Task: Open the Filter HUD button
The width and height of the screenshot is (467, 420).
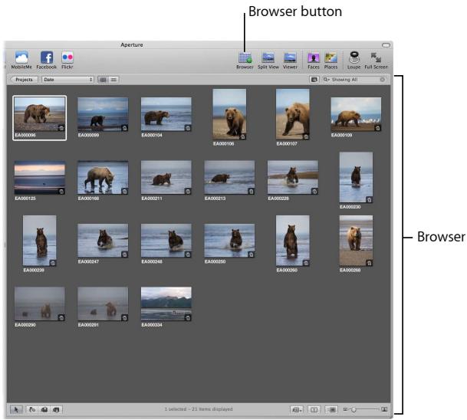Action: (x=314, y=80)
